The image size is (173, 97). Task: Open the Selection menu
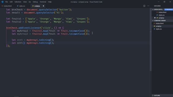click(18, 2)
